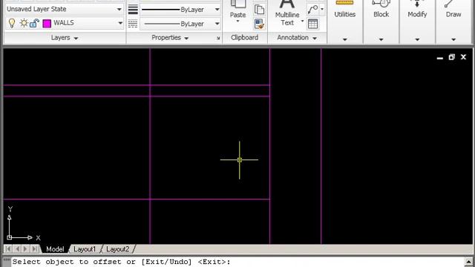The width and height of the screenshot is (475, 267).
Task: Click the Multiline Text tool
Action: (x=287, y=12)
